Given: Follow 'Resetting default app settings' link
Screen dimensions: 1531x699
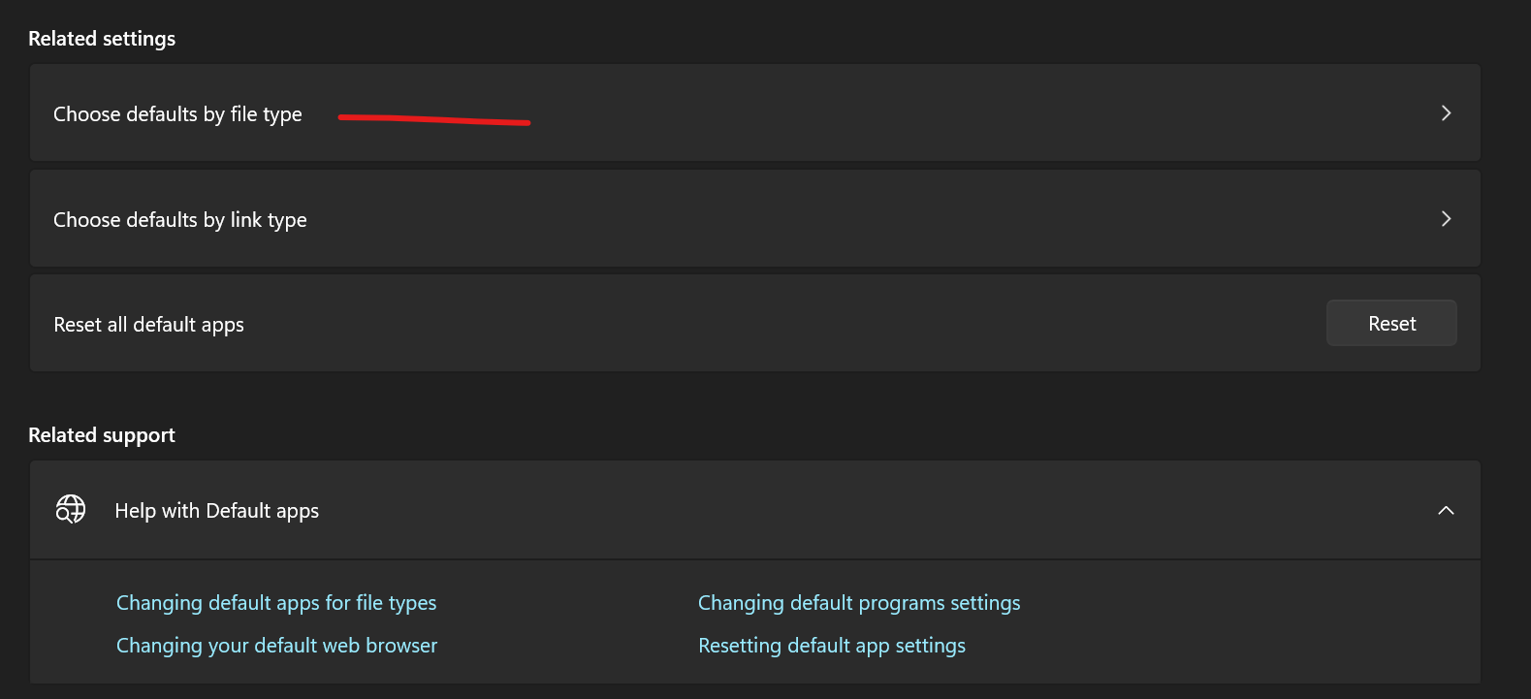Looking at the screenshot, I should [832, 646].
